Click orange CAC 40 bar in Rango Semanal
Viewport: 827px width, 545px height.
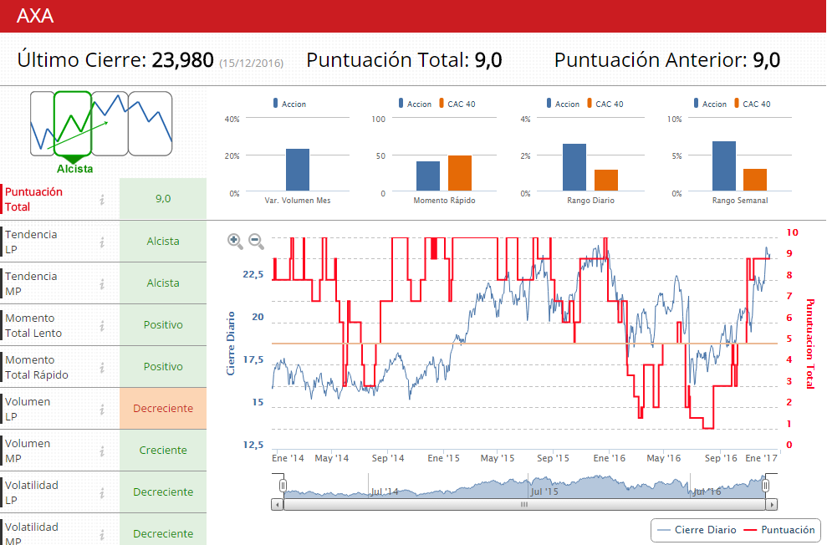click(755, 180)
